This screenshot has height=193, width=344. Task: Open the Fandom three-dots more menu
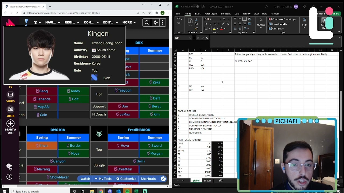point(162,23)
